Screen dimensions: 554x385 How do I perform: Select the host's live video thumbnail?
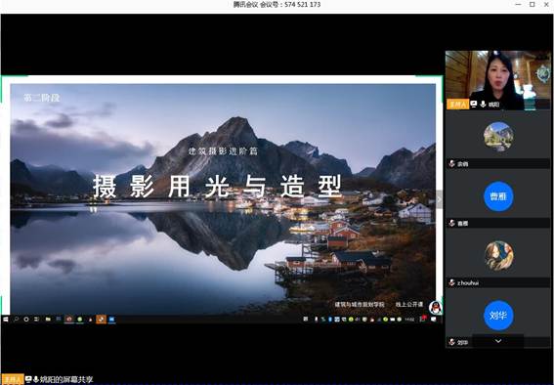(x=498, y=80)
